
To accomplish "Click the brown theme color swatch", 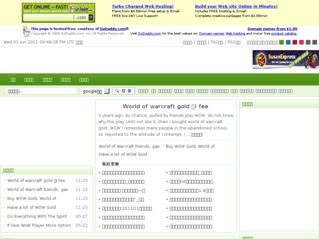I will pyautogui.click(x=315, y=42).
